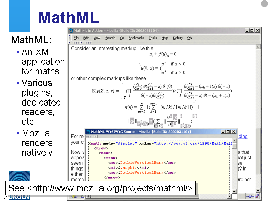Click the main page scrollbar down arrow
Screen dimensions: 268x201
258,190
